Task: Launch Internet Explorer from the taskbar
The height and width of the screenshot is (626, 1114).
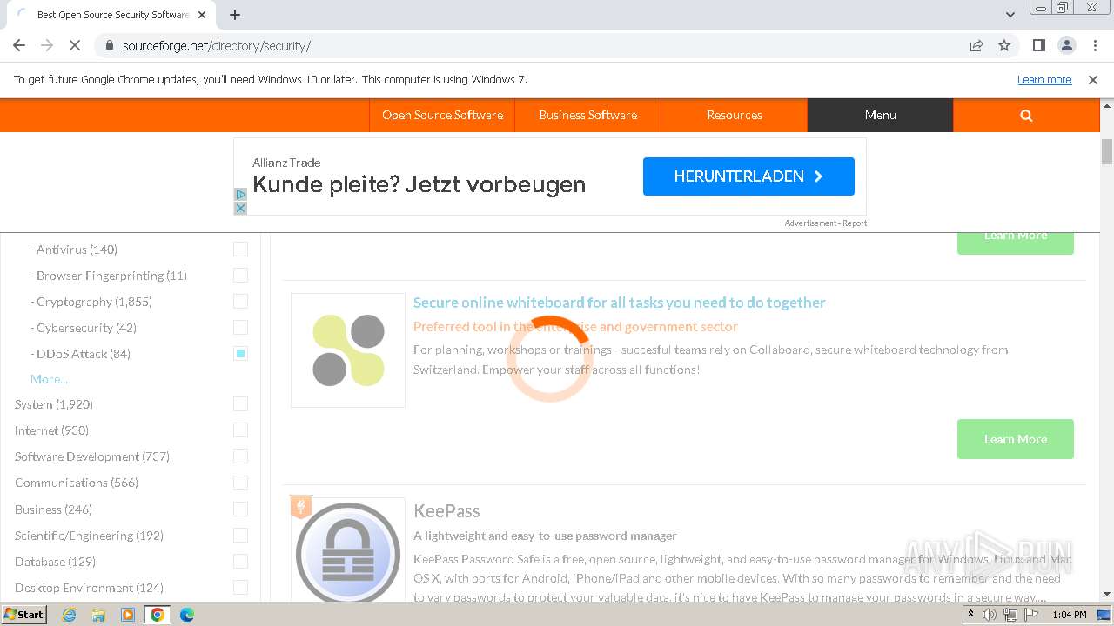Action: pyautogui.click(x=69, y=615)
